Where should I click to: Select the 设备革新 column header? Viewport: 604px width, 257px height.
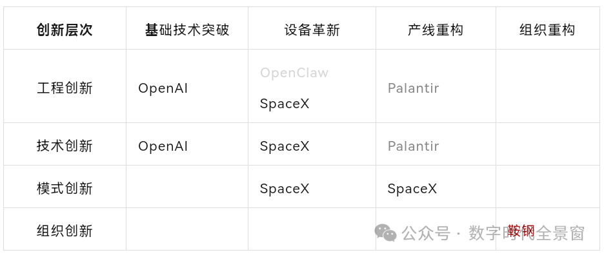(312, 30)
